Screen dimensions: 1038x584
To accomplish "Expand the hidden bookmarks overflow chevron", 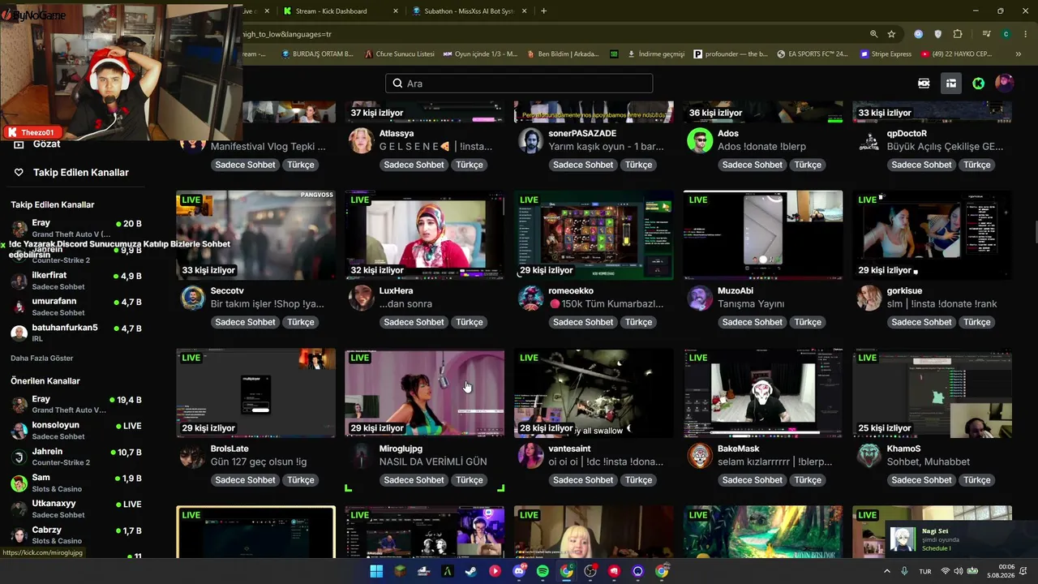I will (x=1019, y=54).
